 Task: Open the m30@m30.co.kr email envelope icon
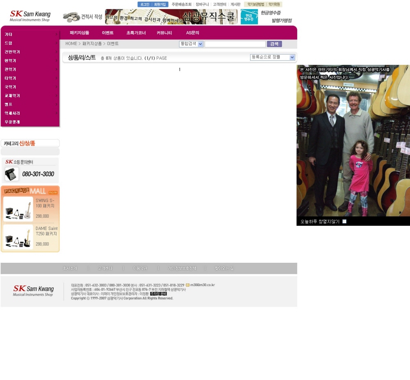(187, 285)
